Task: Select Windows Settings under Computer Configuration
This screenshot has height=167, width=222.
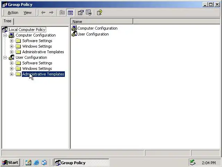Action: pyautogui.click(x=37, y=46)
